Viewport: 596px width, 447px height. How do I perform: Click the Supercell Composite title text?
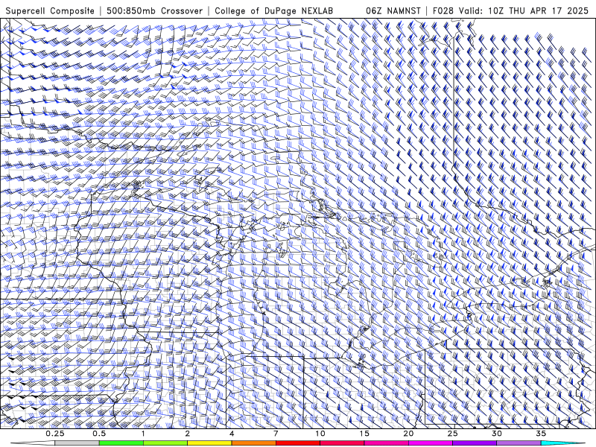[50, 10]
